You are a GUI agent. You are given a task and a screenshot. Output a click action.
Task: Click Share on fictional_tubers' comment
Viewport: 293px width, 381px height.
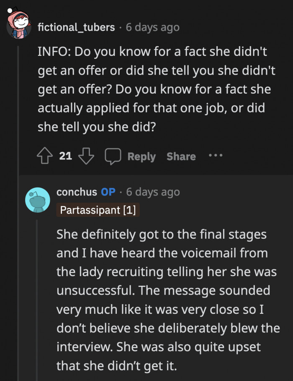181,157
